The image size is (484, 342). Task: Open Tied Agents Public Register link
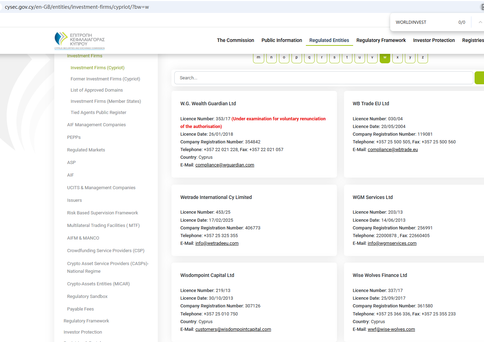pos(98,113)
